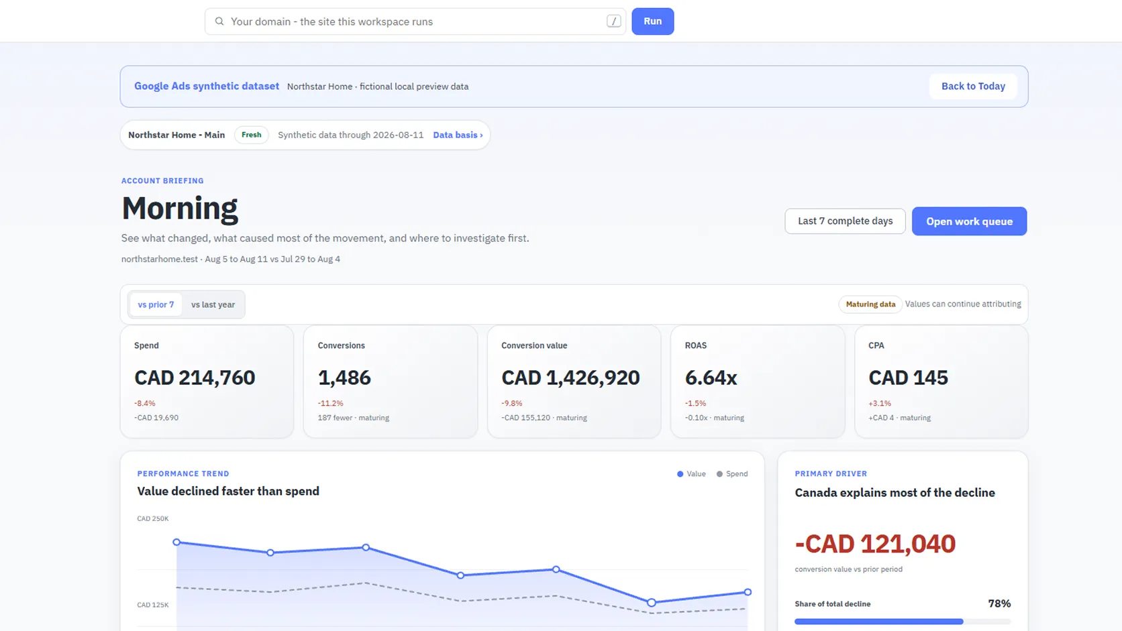The width and height of the screenshot is (1122, 631).
Task: Open the ROAS metric card
Action: (x=758, y=382)
